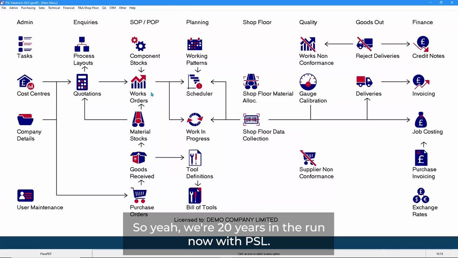
Task: Open Work In Progress icon
Action: (195, 120)
